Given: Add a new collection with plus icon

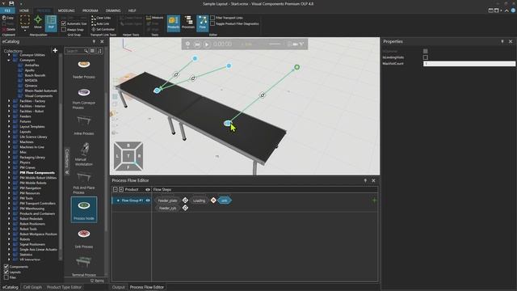Looking at the screenshot, I should 55,50.
